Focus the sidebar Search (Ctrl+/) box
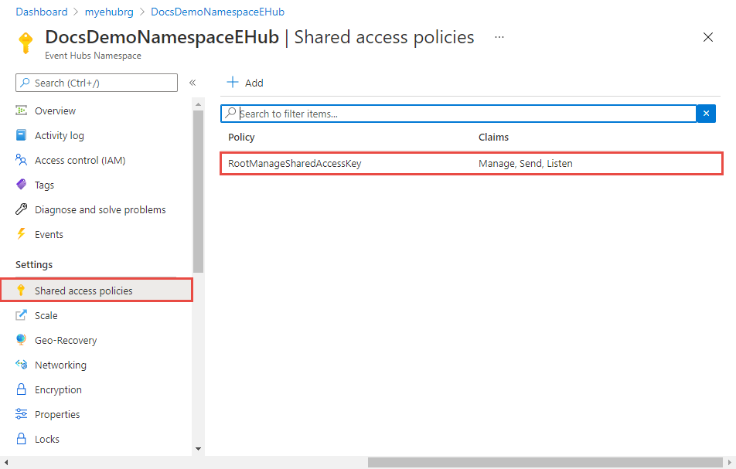Image resolution: width=736 pixels, height=469 pixels. pos(97,83)
